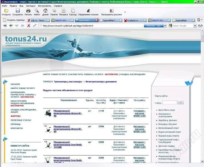The image size is (204, 167).
Task: Click the Сохранить floppy disk icon
Action: click(18, 11)
